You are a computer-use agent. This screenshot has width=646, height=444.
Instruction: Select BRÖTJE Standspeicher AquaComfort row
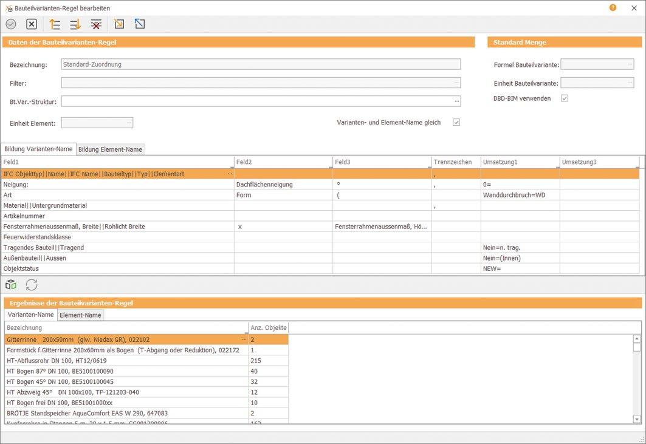[x=146, y=413]
